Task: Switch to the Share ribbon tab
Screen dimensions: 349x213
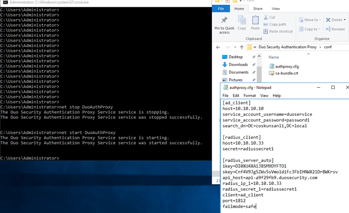Action: pos(258,9)
